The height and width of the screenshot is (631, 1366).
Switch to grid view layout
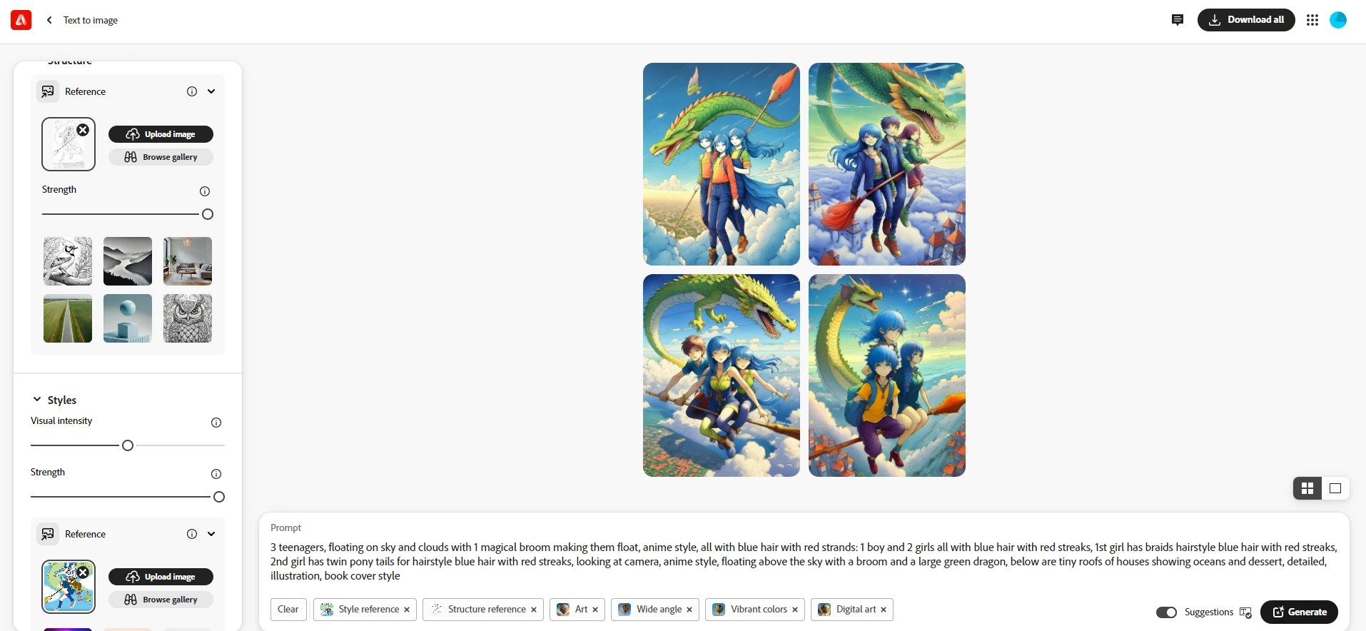tap(1307, 488)
